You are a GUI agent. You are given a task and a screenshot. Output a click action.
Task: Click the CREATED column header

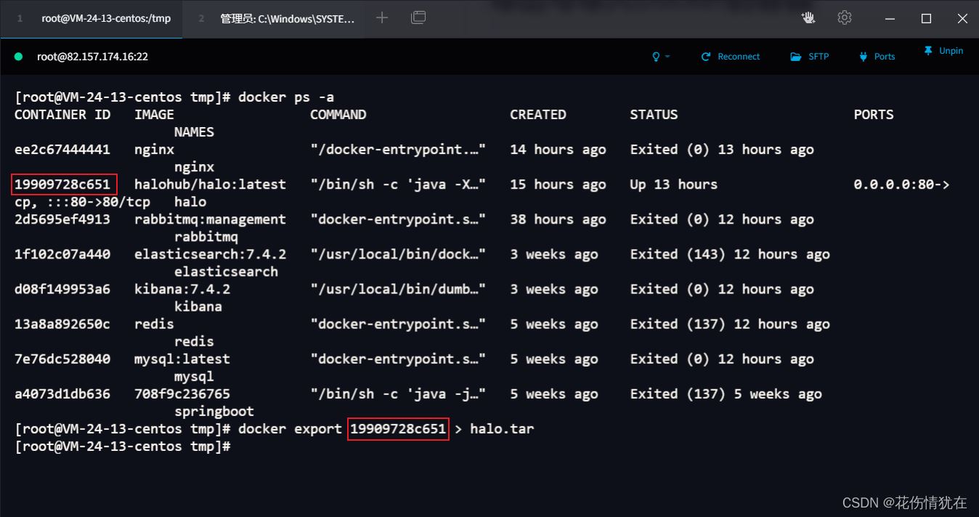(x=537, y=115)
